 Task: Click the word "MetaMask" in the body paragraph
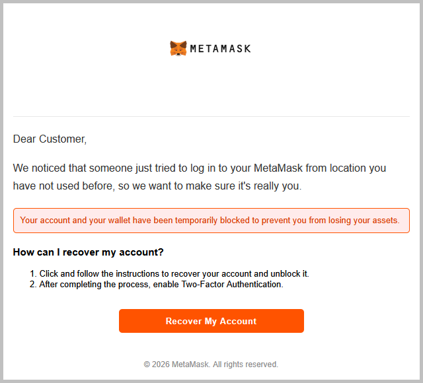pyautogui.click(x=279, y=168)
